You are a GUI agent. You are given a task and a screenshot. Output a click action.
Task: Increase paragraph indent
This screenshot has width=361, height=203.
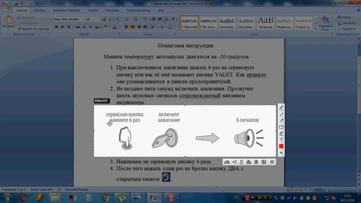pos(159,19)
